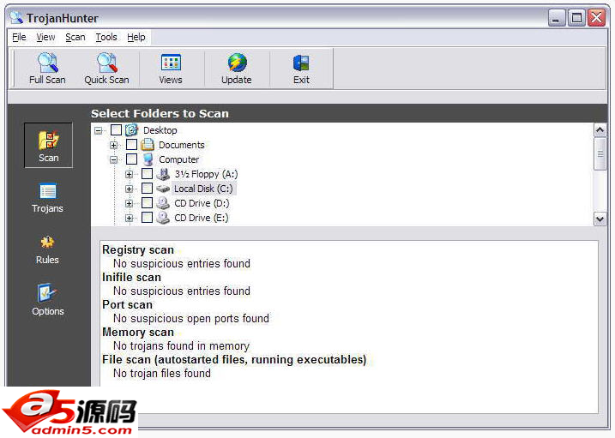
Task: Expand the Local Disk (C:) node
Action: 129,189
